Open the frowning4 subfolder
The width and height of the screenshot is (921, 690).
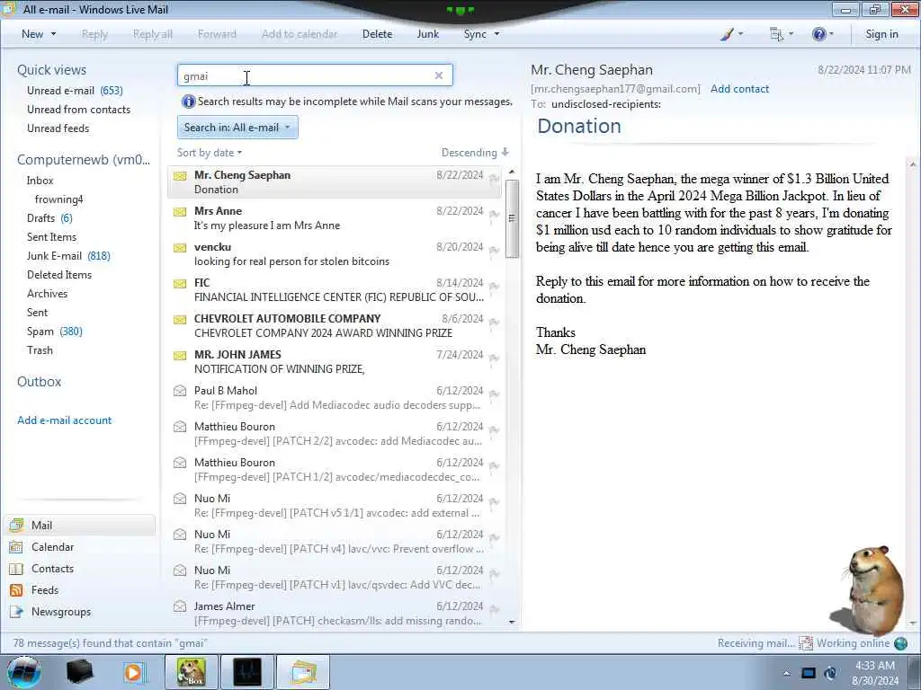[x=58, y=199]
